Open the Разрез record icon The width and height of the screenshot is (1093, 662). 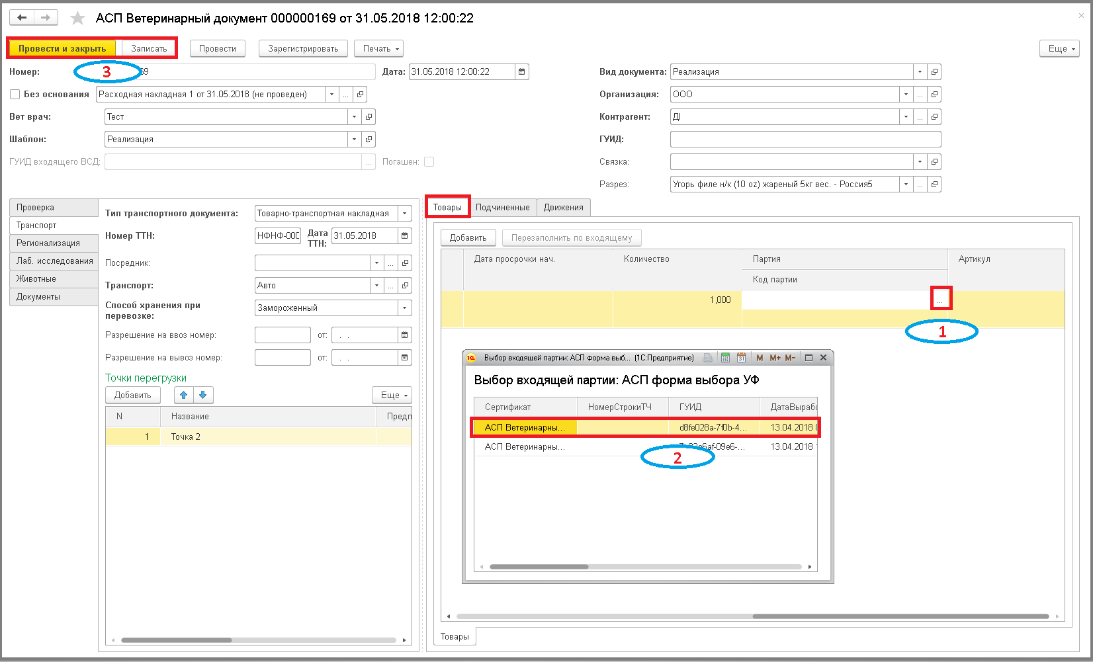(934, 184)
